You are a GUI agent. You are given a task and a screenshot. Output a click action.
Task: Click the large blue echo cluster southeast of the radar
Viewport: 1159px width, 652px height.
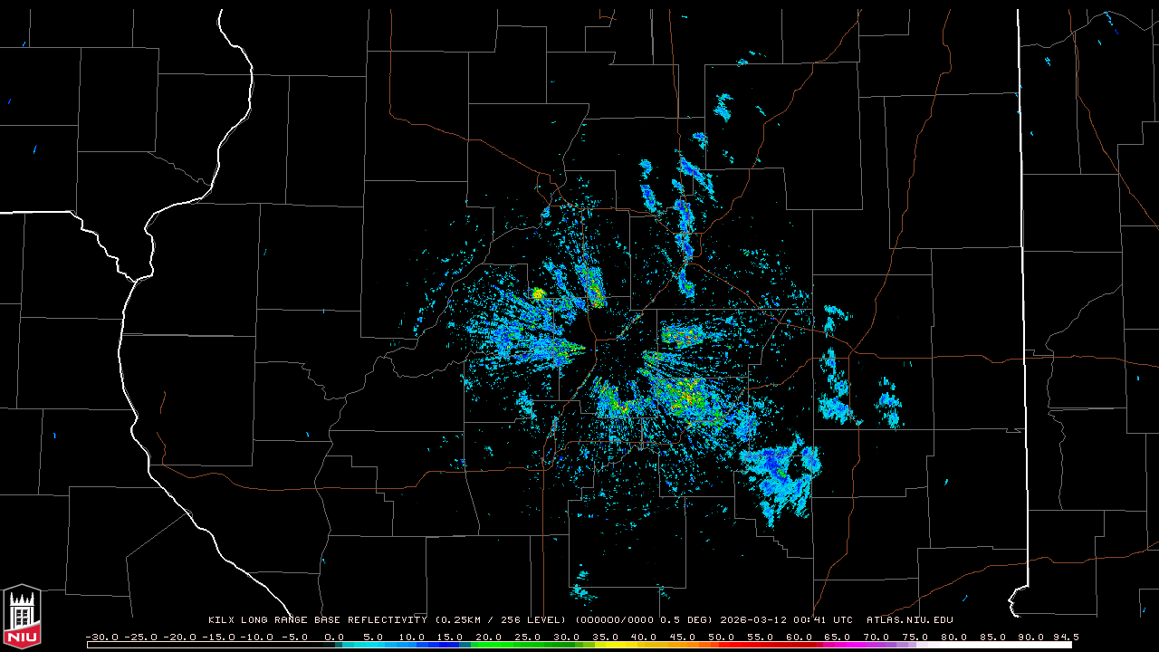tap(781, 478)
